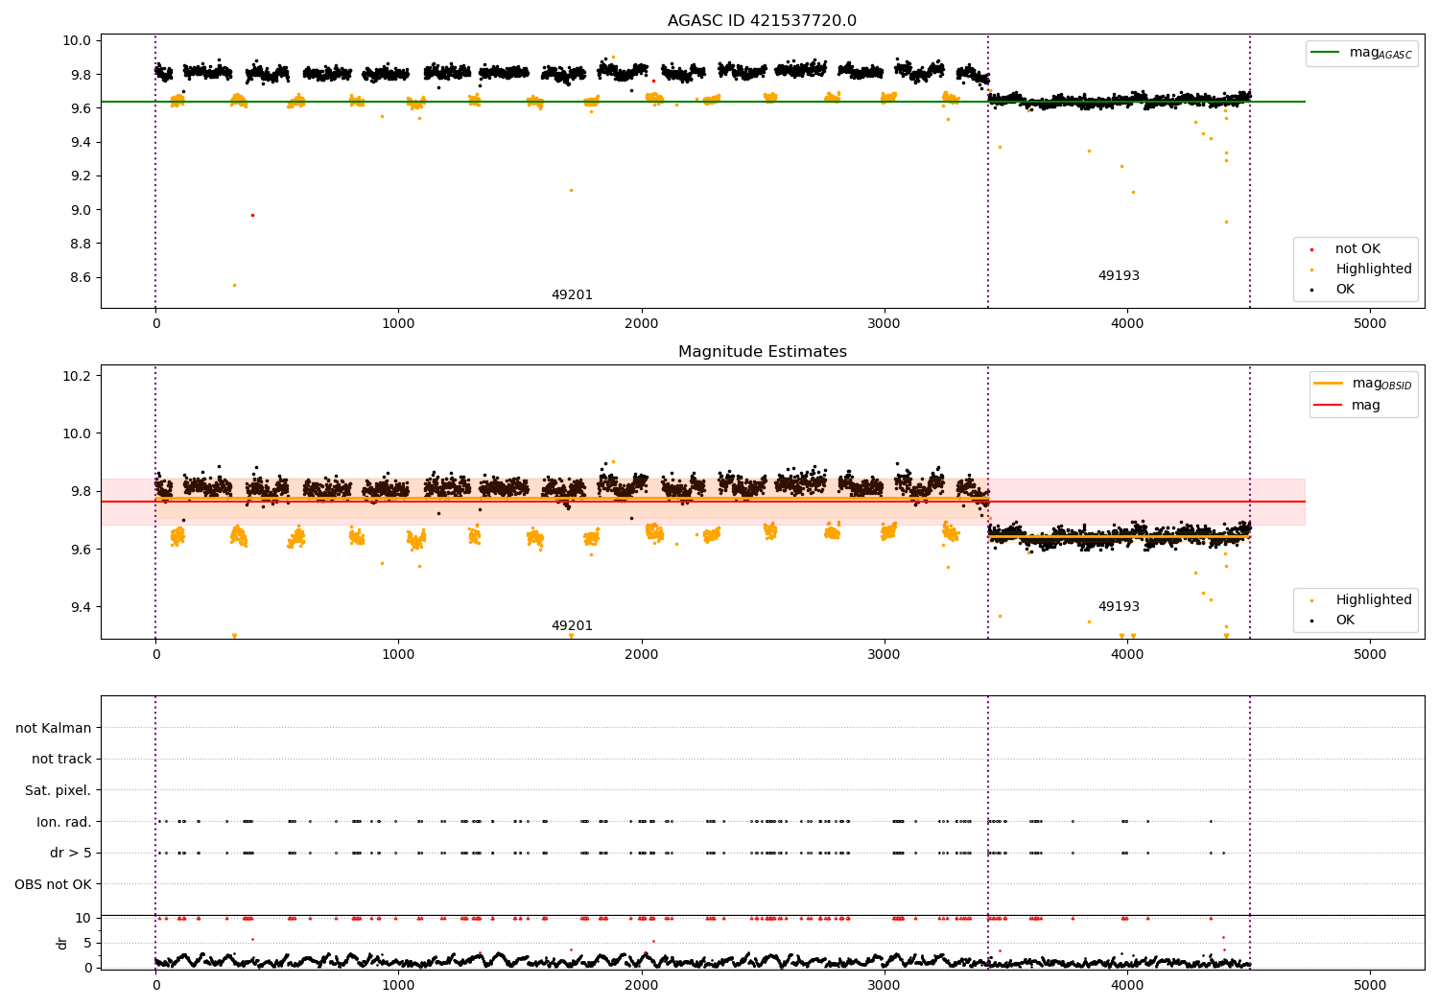Select the red mag legend line
Screen dimensions: 1439x1007
coord(1329,406)
